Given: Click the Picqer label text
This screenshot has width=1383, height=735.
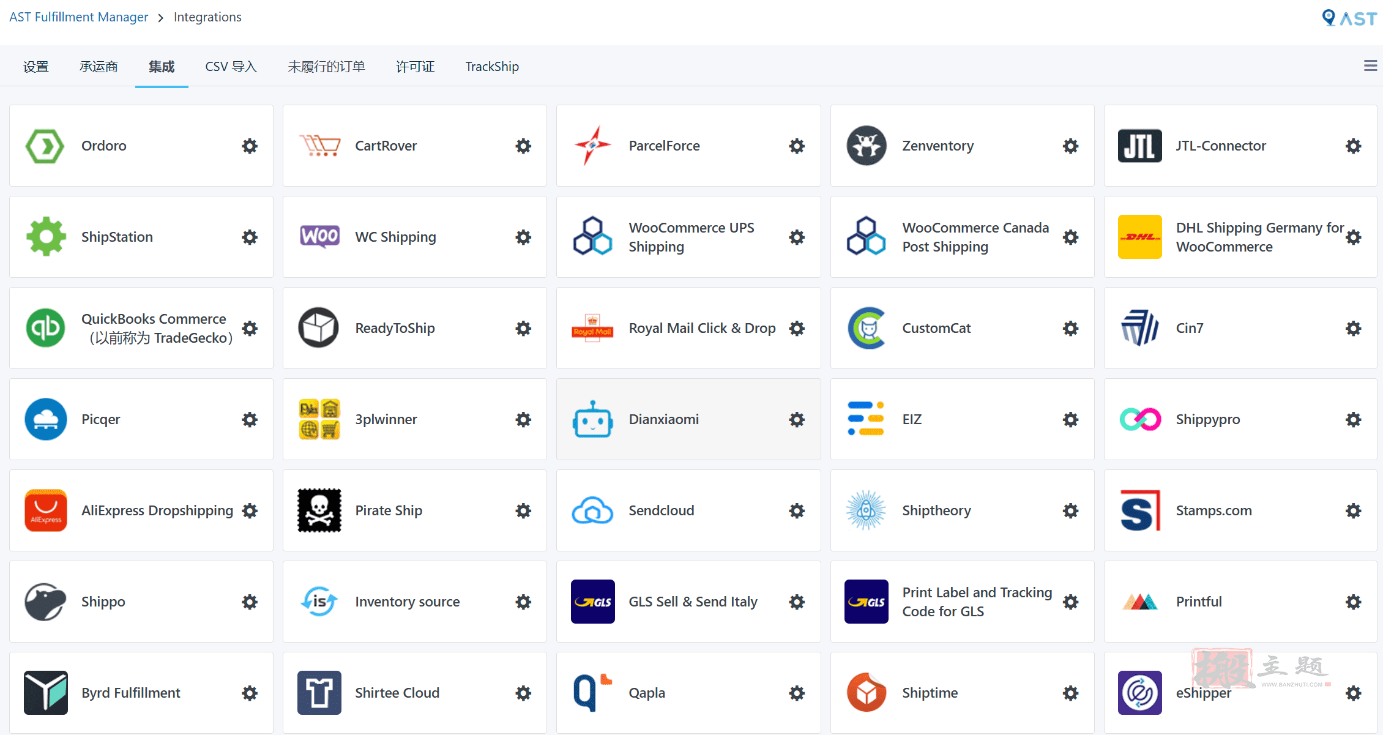Looking at the screenshot, I should tap(101, 420).
